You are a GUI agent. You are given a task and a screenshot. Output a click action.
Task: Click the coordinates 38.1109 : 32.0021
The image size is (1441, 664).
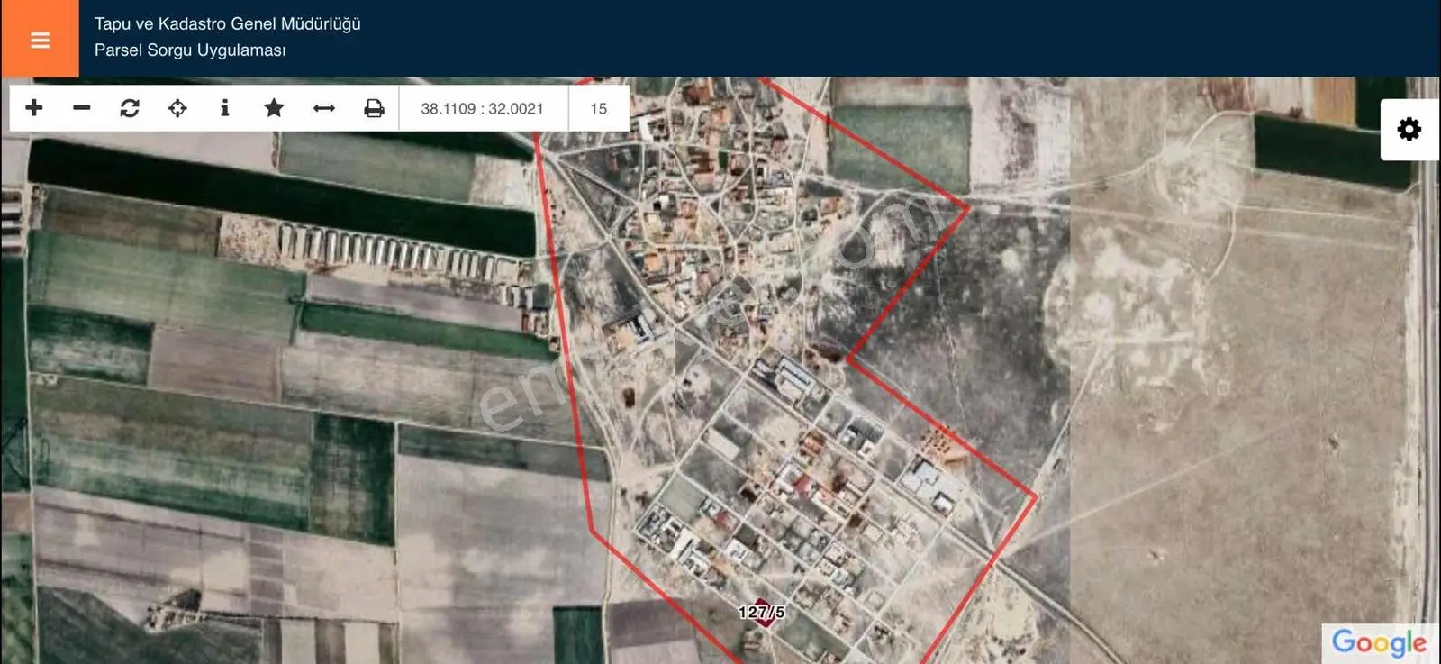(483, 108)
